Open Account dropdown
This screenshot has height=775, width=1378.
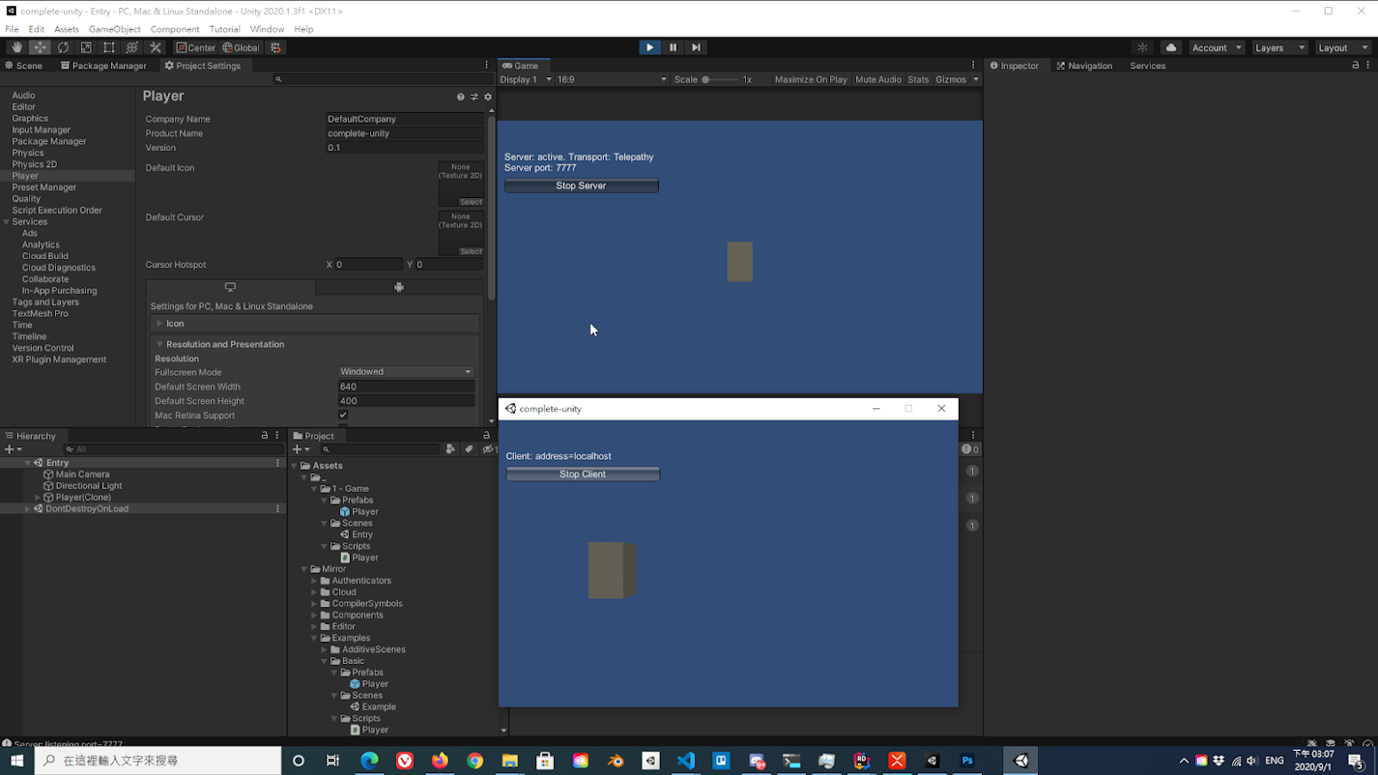tap(1216, 48)
